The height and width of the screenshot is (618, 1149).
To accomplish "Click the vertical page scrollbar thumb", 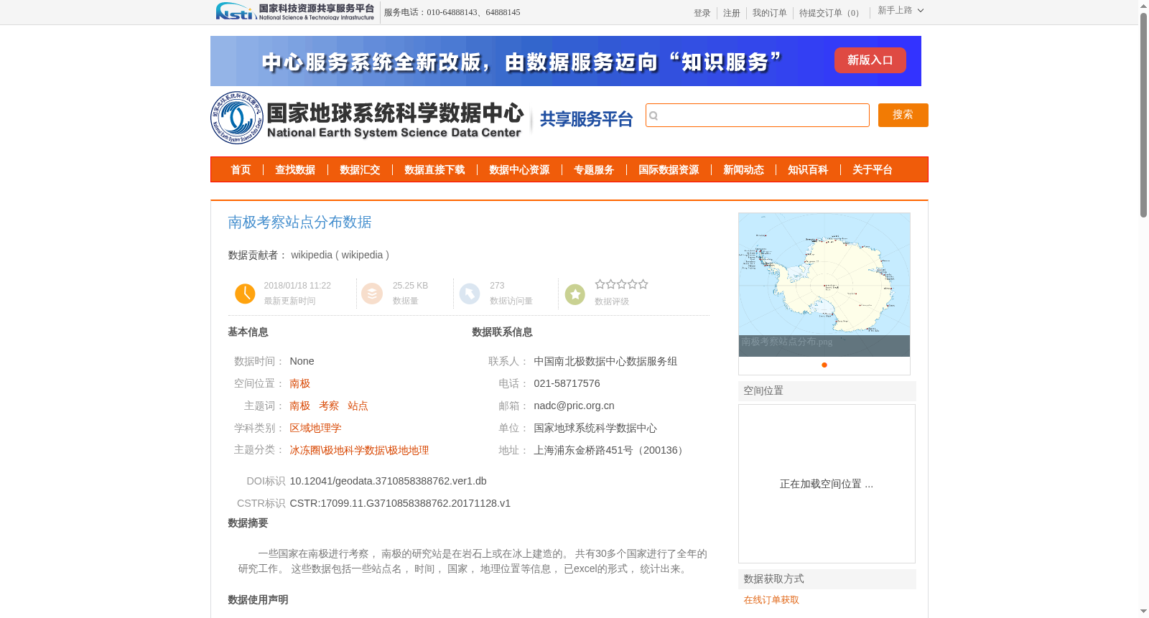I will click(x=1144, y=115).
